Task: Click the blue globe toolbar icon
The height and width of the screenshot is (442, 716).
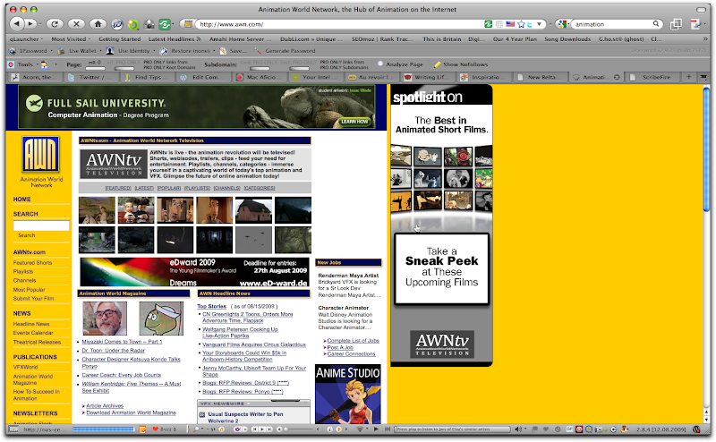Action: pyautogui.click(x=117, y=24)
